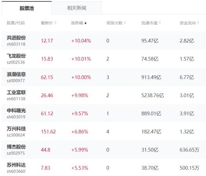Sort by 资金流向 column arrows

(198, 23)
